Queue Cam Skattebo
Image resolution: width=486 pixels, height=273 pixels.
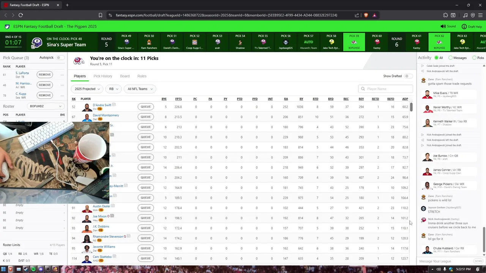point(146,258)
